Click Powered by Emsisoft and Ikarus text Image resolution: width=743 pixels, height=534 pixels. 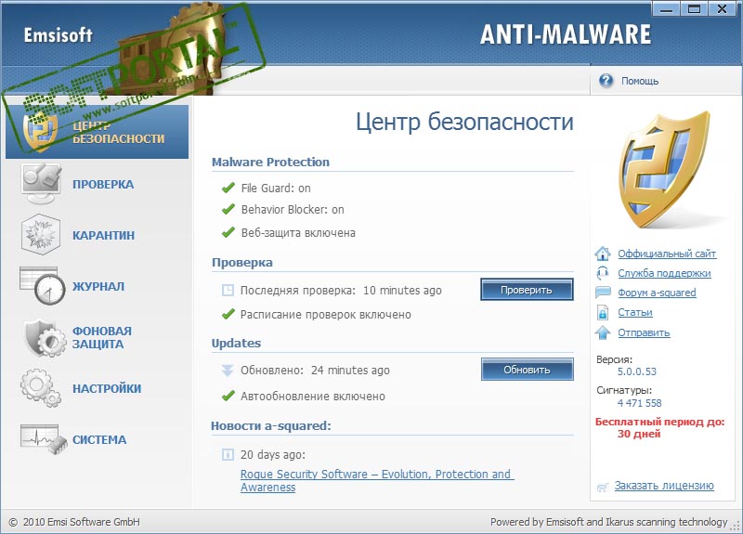tap(608, 522)
